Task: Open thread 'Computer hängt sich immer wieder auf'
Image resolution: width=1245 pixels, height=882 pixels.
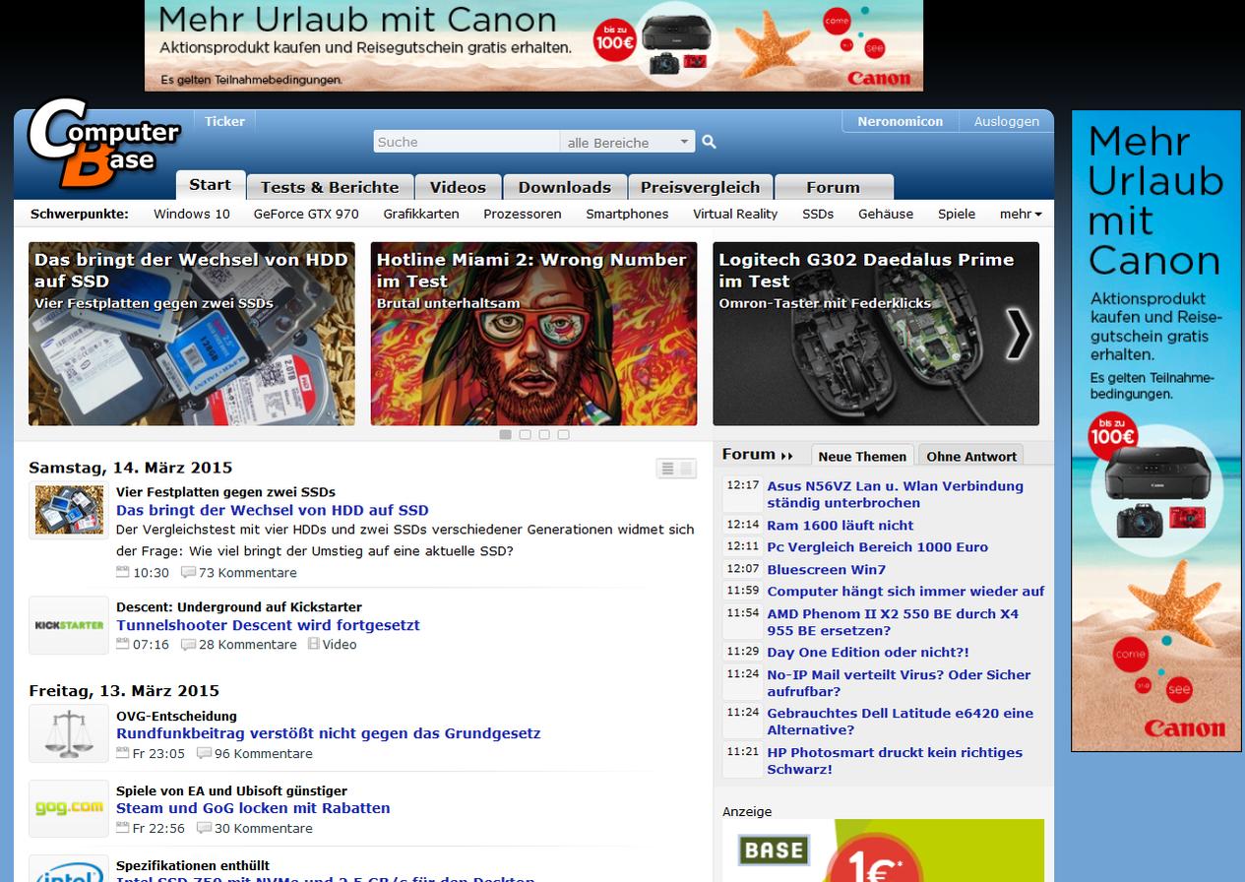Action: click(905, 592)
